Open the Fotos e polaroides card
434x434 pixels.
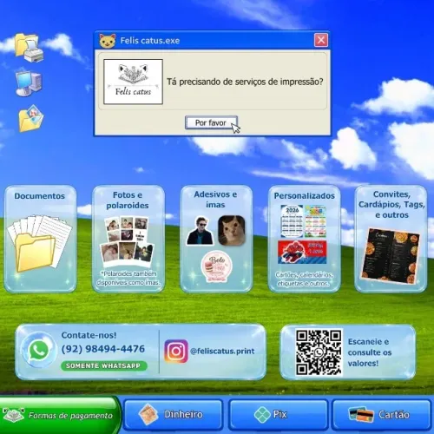click(128, 239)
